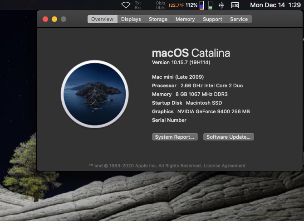Open the Bluetooth menu bar icon
Viewport: 304px width, 221px height.
[221, 5]
